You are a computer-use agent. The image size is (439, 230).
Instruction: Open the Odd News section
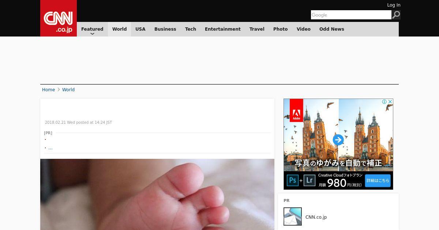[332, 29]
